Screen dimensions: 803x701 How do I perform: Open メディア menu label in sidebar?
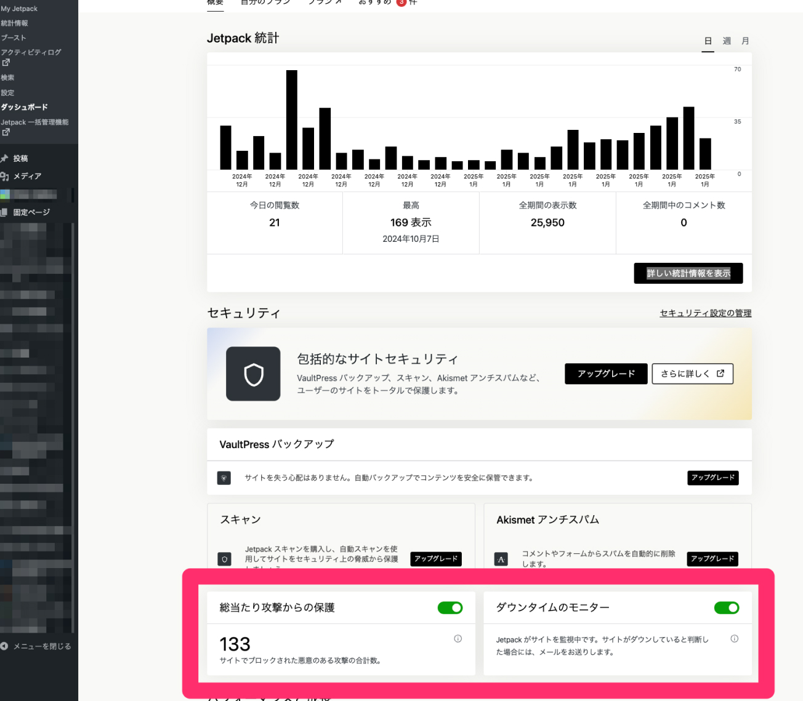pyautogui.click(x=28, y=176)
